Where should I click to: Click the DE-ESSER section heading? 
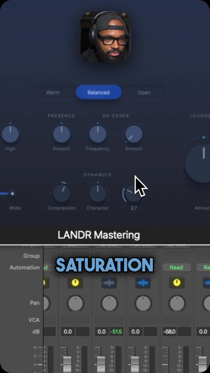(116, 116)
